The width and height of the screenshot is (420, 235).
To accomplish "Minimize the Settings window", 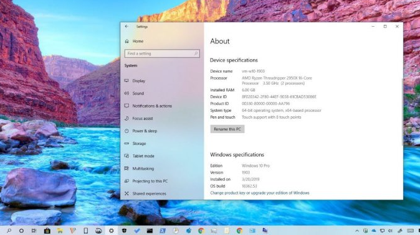I will (x=373, y=27).
